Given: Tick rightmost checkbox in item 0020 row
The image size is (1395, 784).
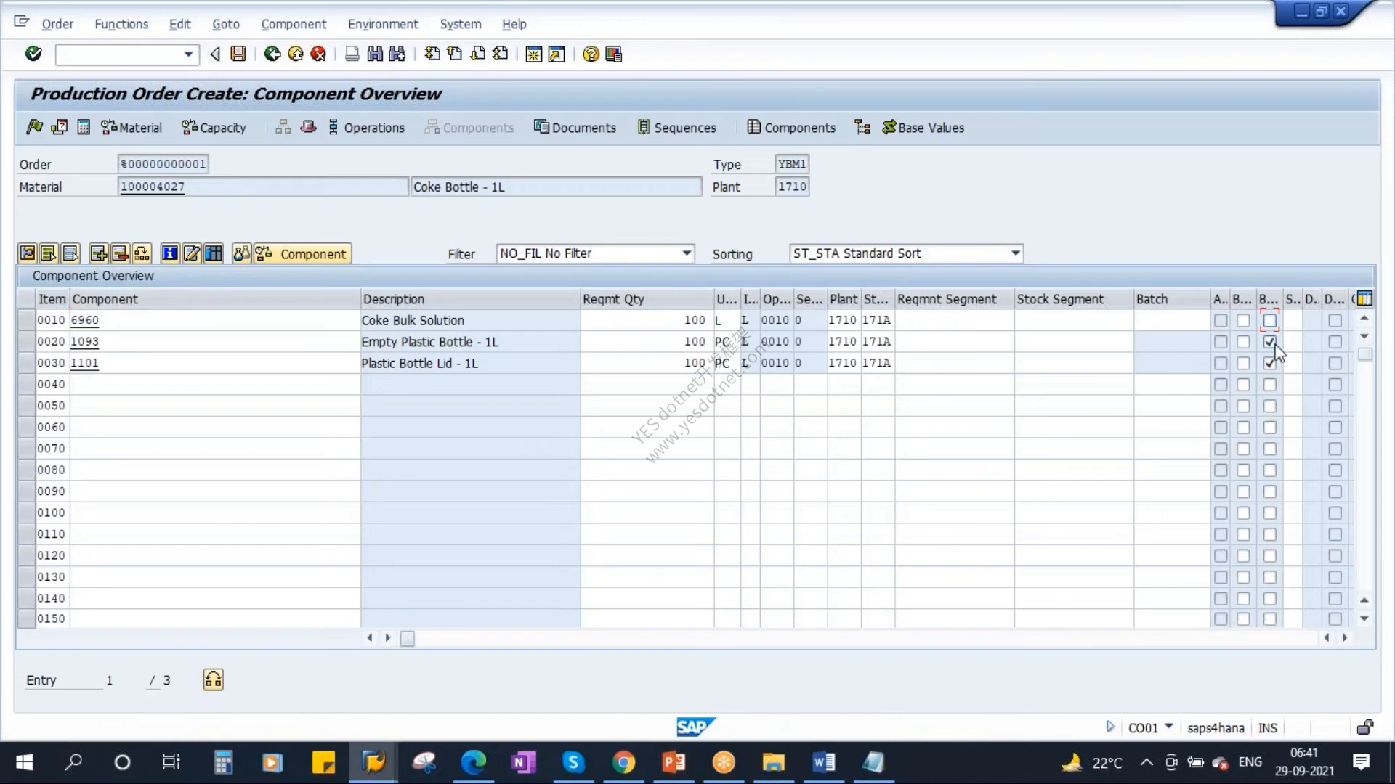Looking at the screenshot, I should coord(1335,342).
